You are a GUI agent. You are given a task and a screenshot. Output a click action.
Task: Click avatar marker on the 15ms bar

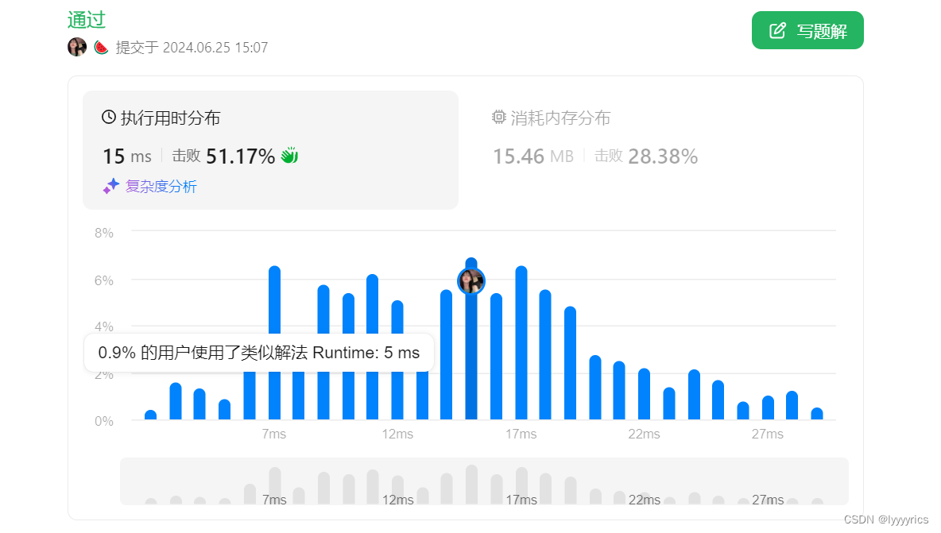pos(471,281)
